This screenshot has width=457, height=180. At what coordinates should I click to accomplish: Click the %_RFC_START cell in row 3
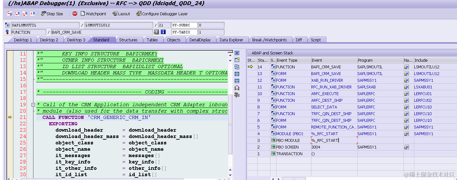(x=334, y=140)
